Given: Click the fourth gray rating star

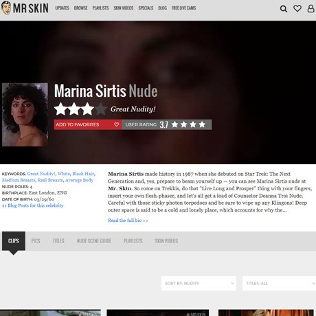Looking at the screenshot, I should point(100,109).
